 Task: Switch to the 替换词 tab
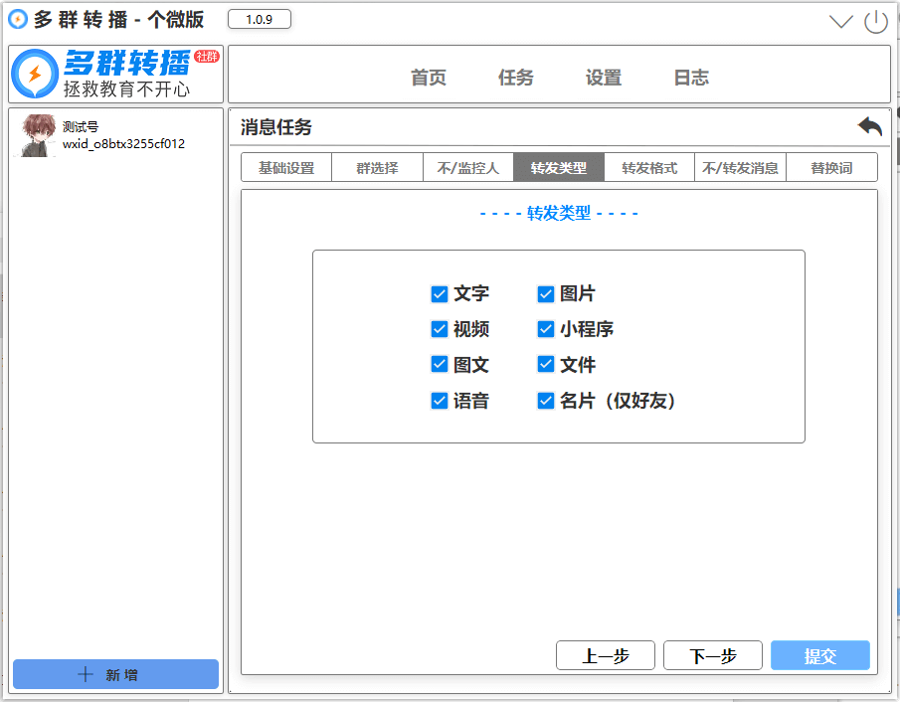click(x=831, y=168)
